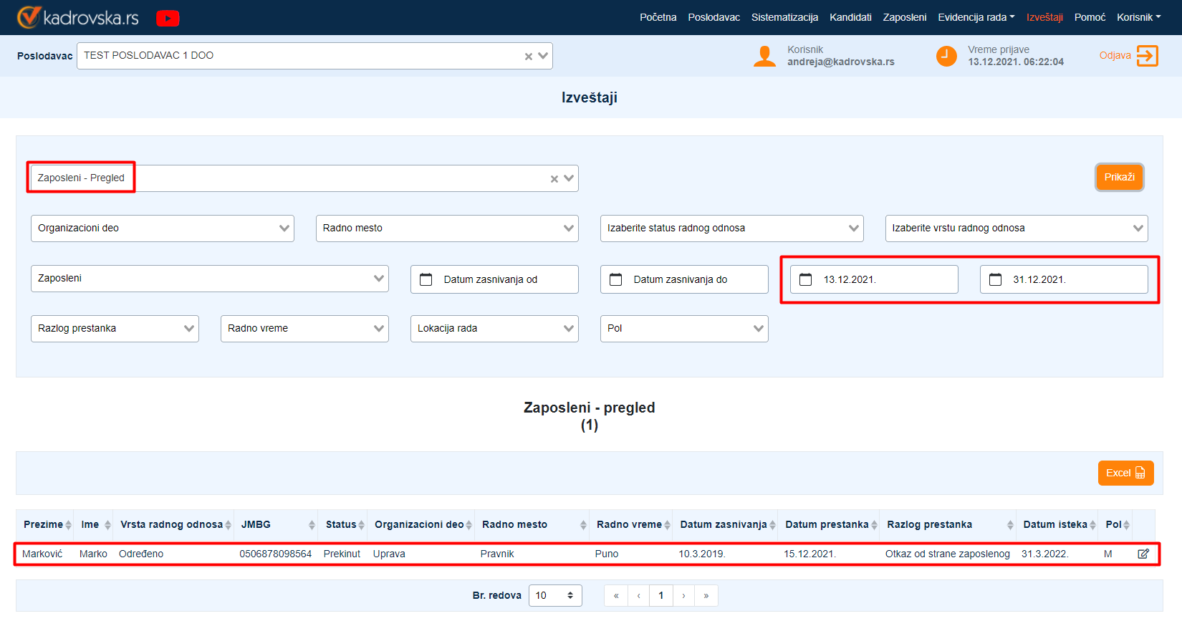Click the Odjava logout arrow icon

(x=1147, y=56)
